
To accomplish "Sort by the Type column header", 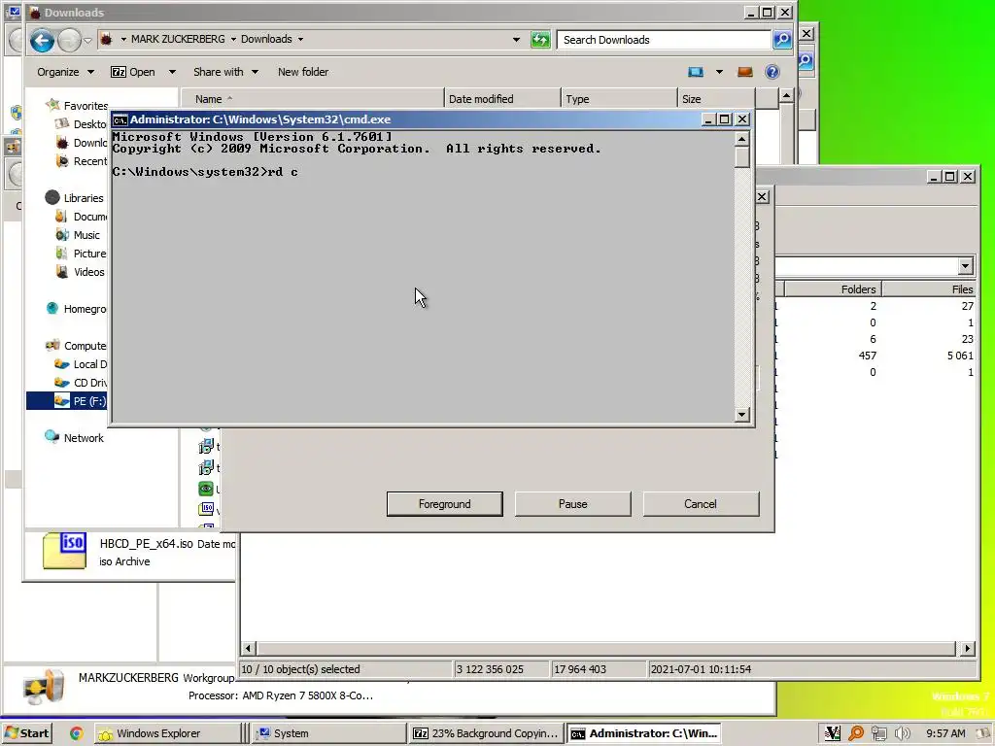I will [x=619, y=99].
